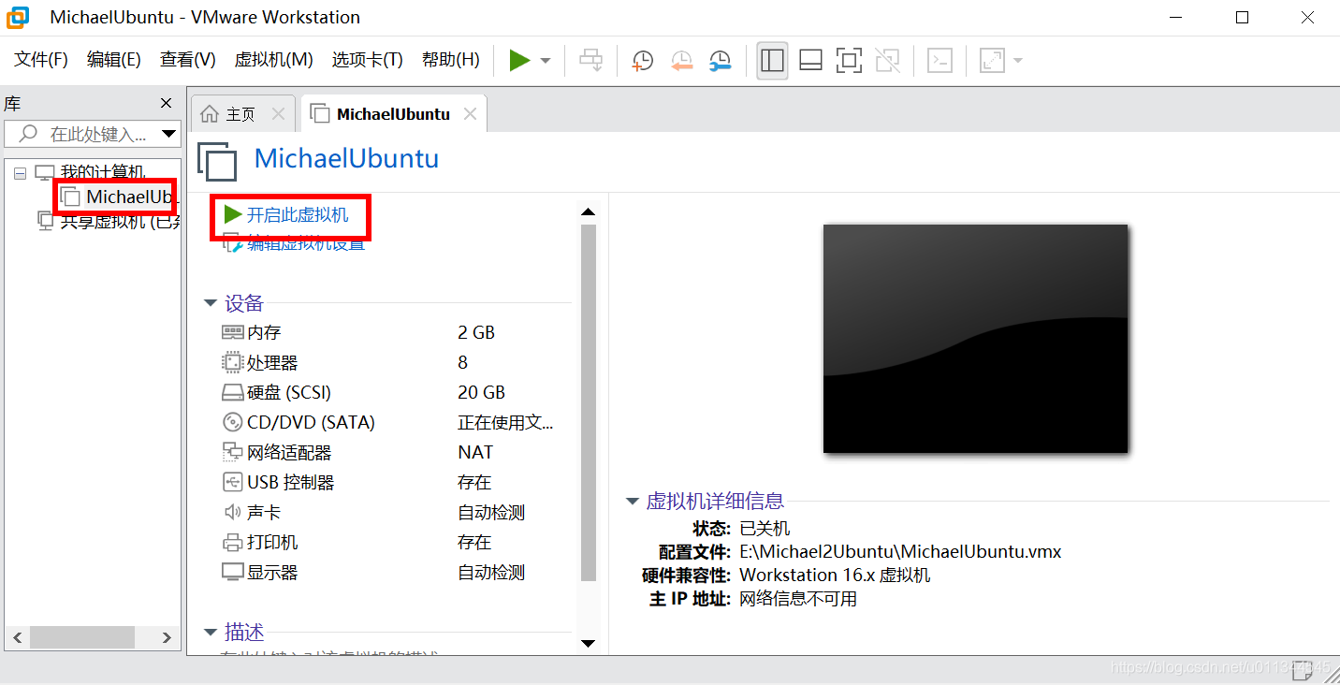The height and width of the screenshot is (685, 1340).
Task: Click the device panel scroll down arrow
Action: 589,643
